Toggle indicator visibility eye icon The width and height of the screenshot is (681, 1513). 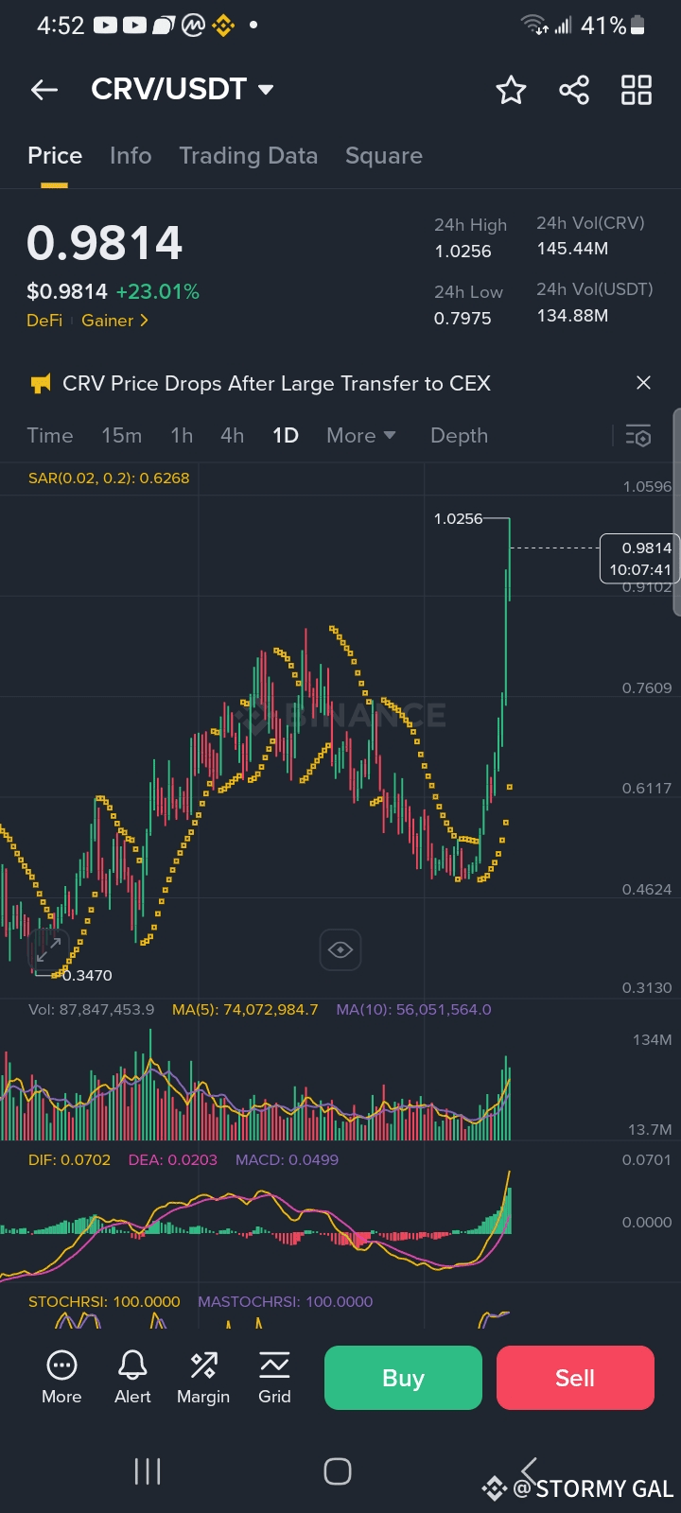340,949
